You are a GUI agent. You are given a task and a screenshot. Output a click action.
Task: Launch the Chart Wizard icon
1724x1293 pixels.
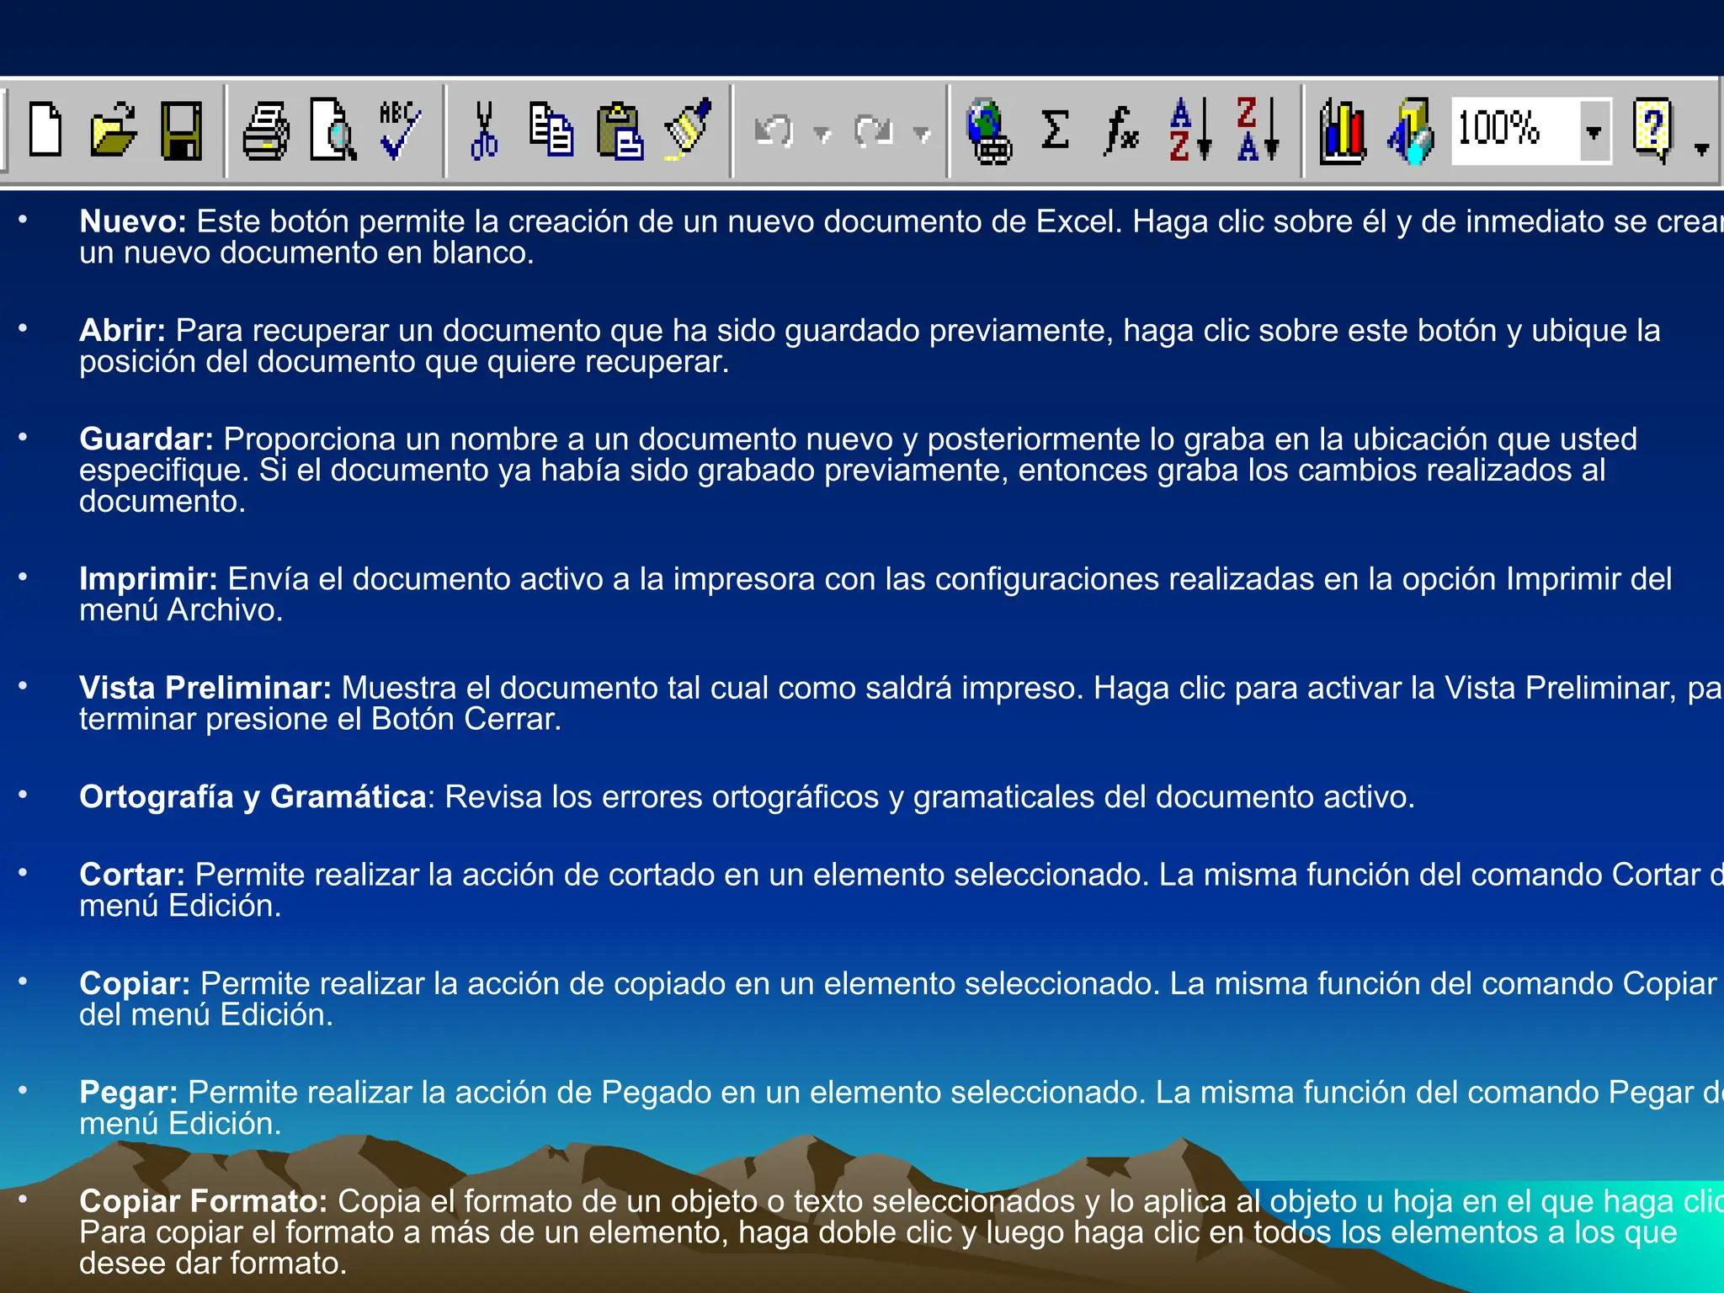point(1343,131)
